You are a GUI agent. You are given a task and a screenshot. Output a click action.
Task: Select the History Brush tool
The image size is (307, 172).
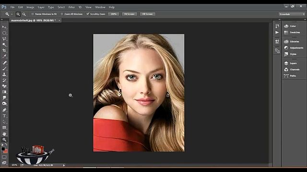[4, 80]
